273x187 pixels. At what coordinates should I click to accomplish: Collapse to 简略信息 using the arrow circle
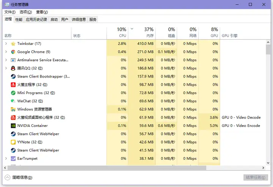8,178
